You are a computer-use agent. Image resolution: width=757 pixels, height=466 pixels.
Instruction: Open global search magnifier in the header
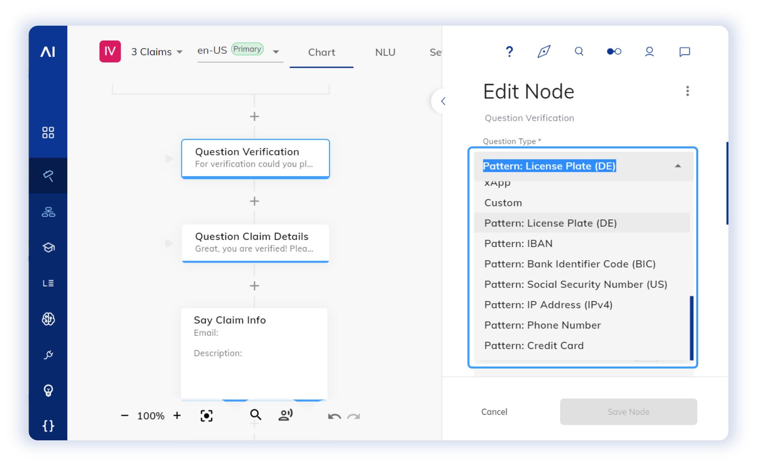click(579, 51)
